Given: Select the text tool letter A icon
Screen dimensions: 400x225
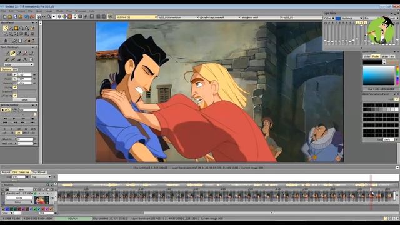Looking at the screenshot, I should click(x=25, y=59).
